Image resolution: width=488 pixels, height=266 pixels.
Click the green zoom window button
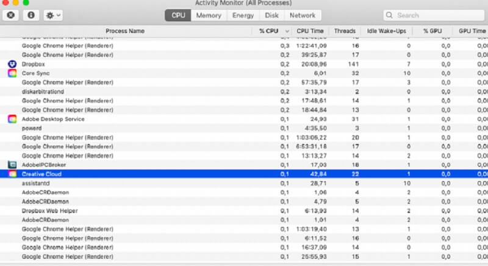26,2
